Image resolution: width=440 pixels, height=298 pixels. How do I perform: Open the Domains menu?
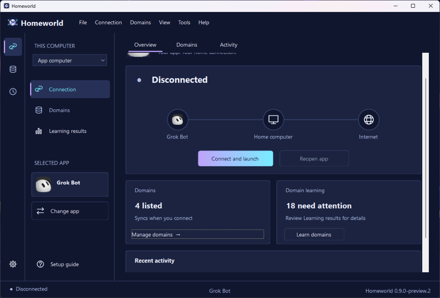click(141, 22)
